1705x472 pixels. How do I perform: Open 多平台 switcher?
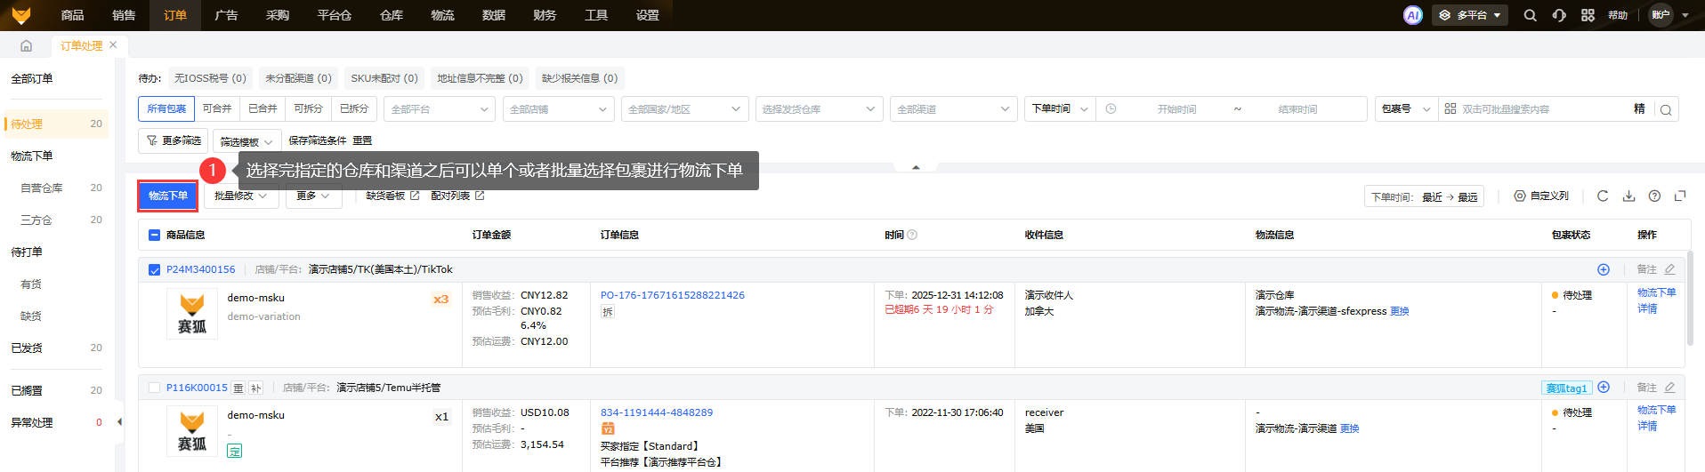point(1470,15)
